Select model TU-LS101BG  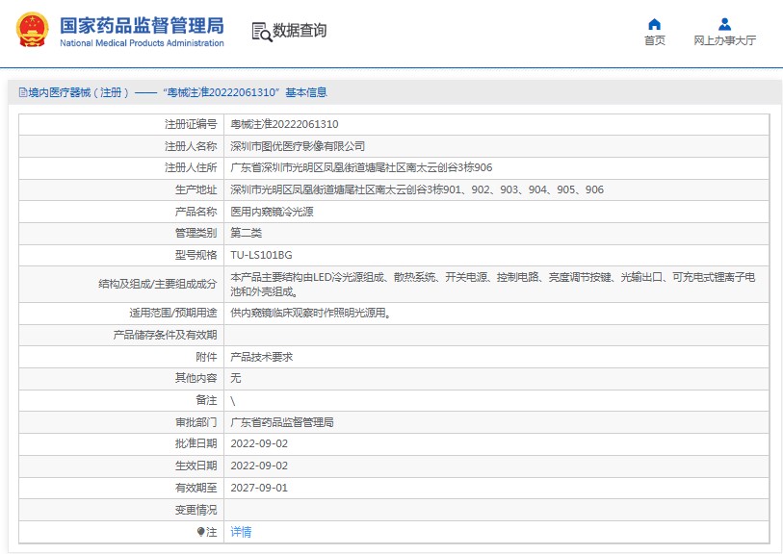tap(261, 255)
